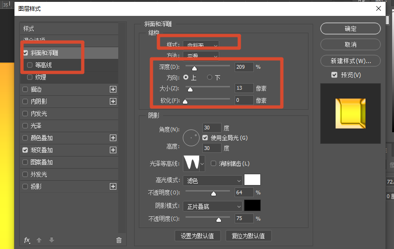Toggle 使用全局光(G) checkbox
Image resolution: width=394 pixels, height=249 pixels.
pos(205,138)
